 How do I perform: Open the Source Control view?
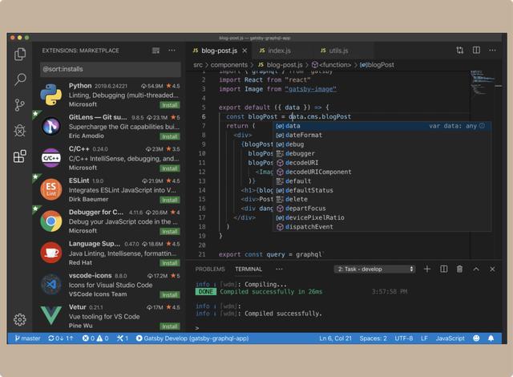tap(19, 105)
